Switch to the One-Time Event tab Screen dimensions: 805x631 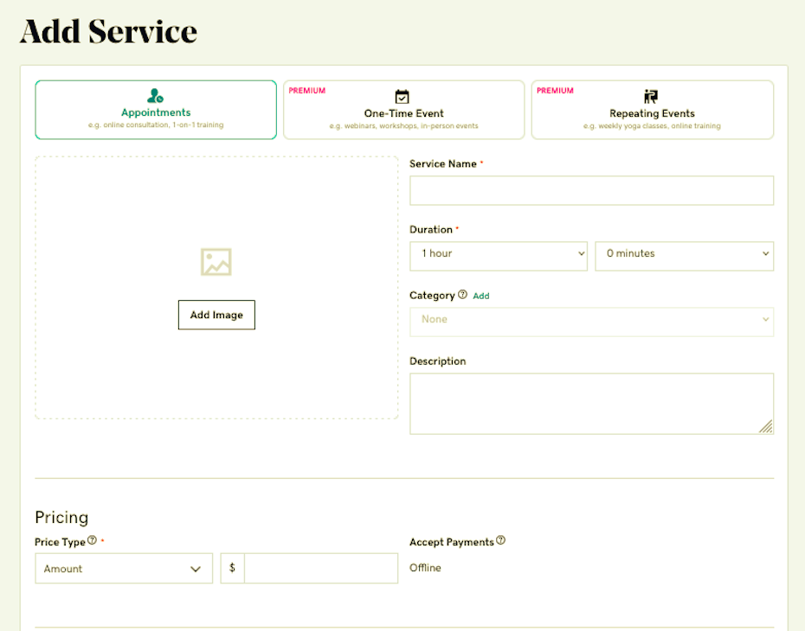coord(403,110)
